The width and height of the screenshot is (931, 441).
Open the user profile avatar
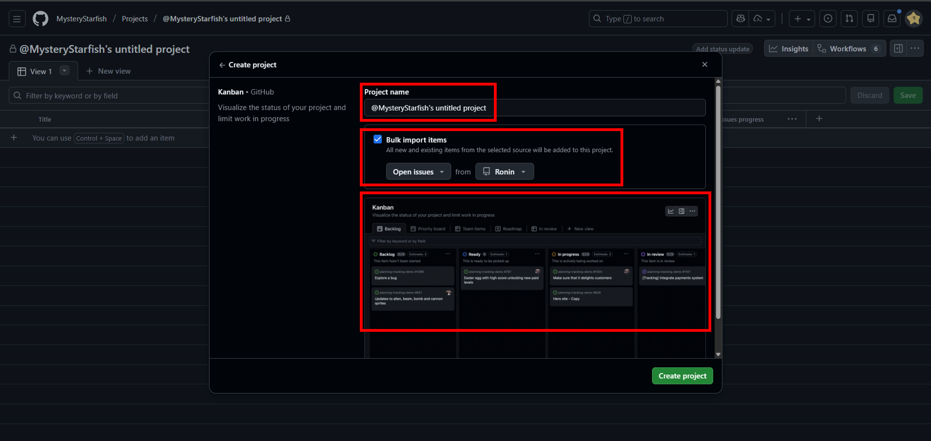[913, 19]
